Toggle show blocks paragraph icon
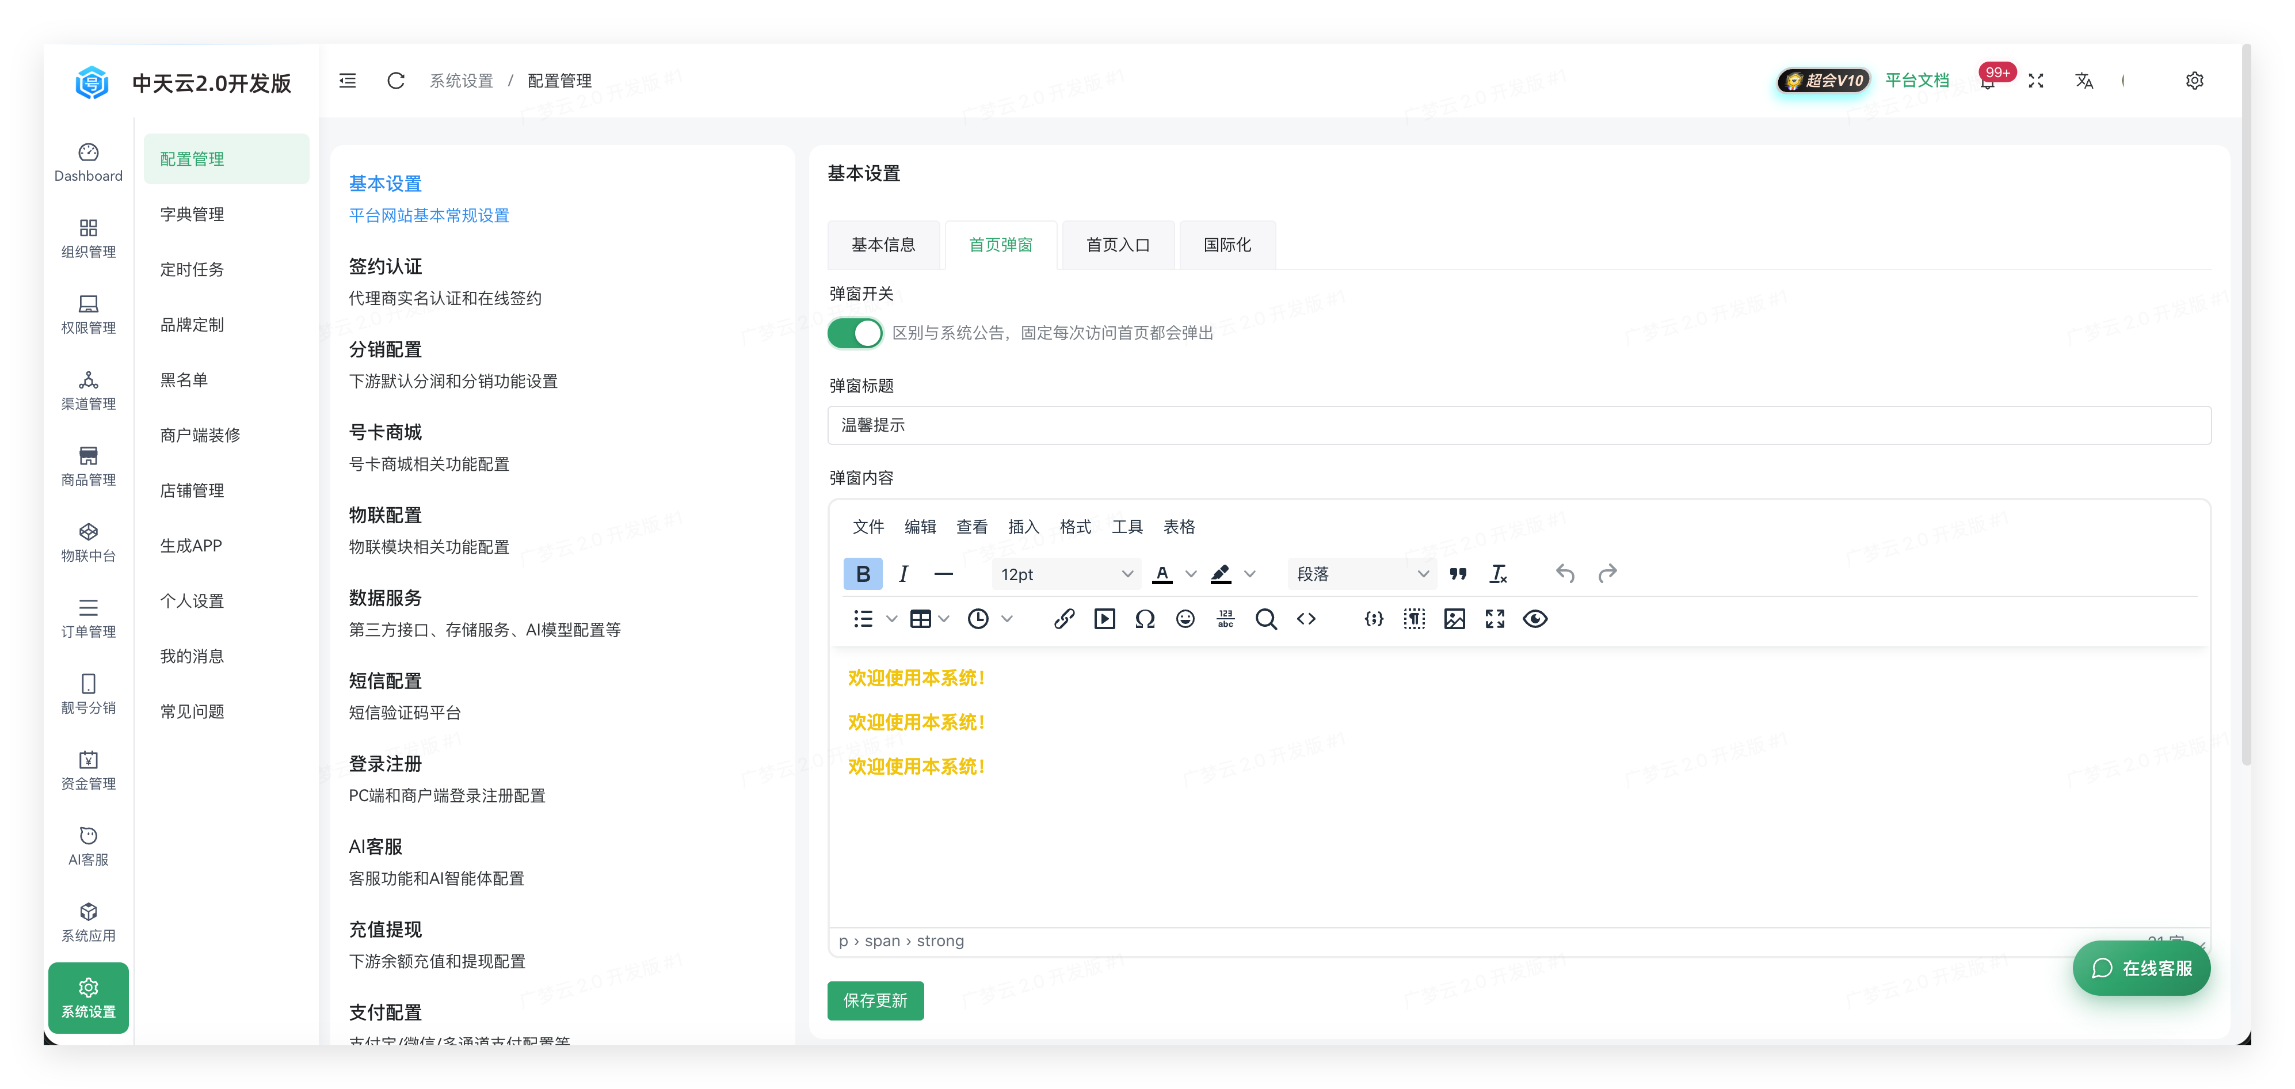The height and width of the screenshot is (1089, 2295). (x=1414, y=619)
